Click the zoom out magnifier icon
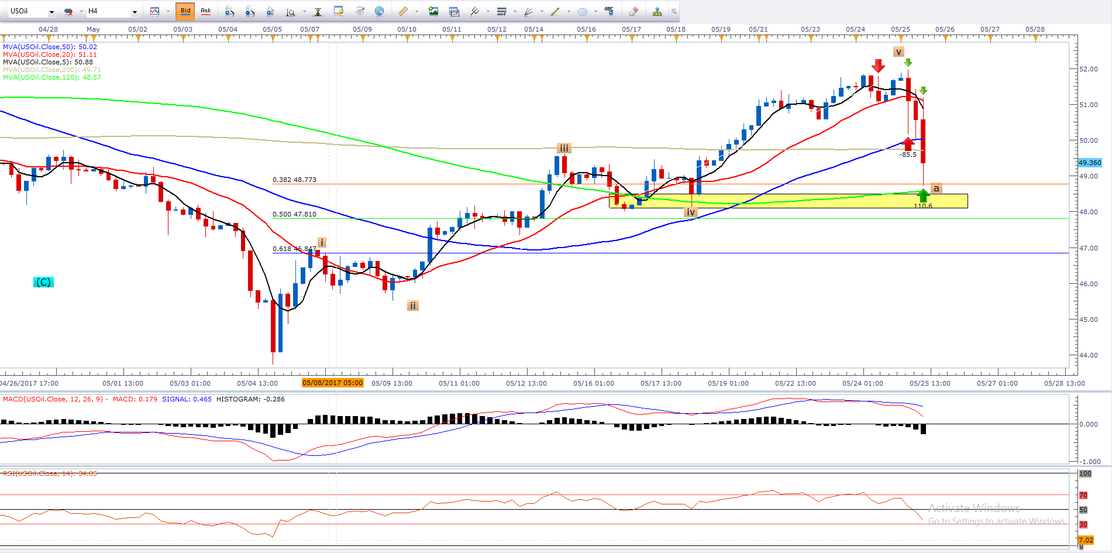1112x553 pixels. pyautogui.click(x=250, y=11)
